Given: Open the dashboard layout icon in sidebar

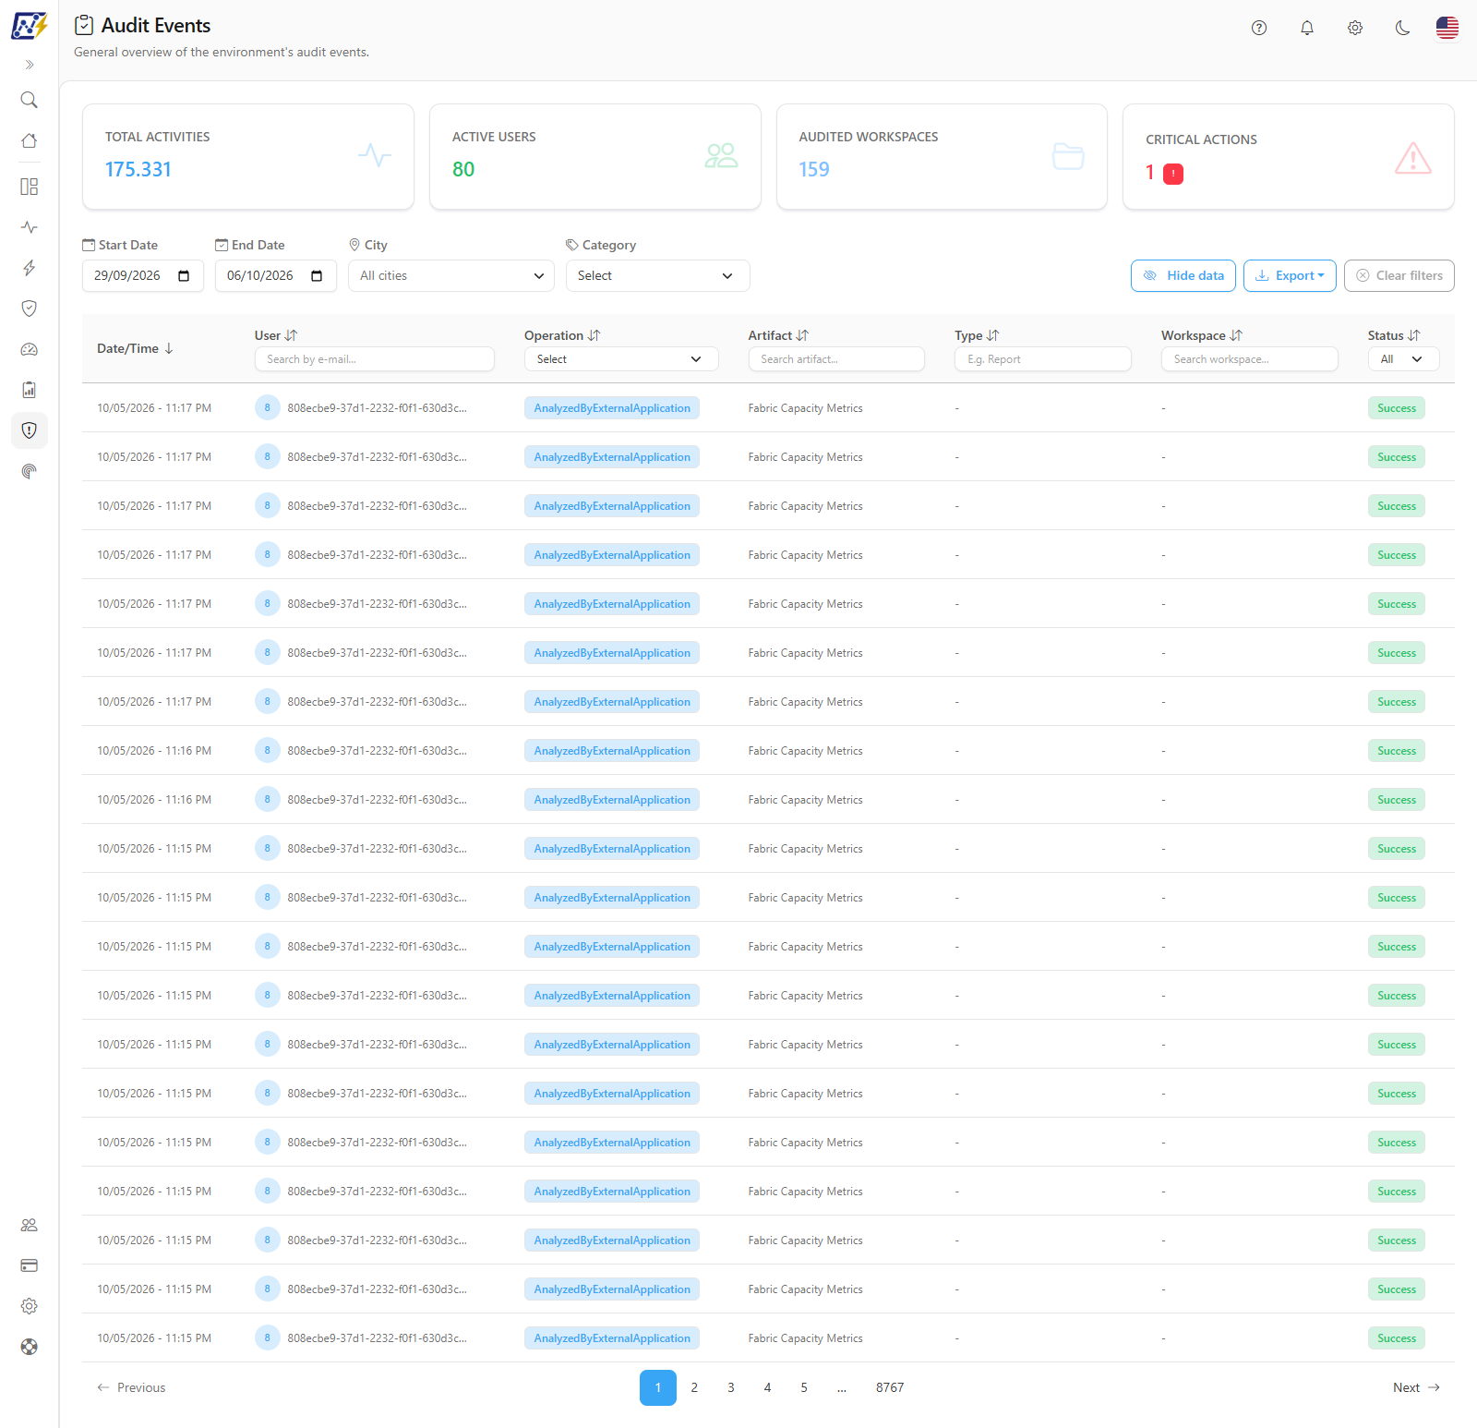Looking at the screenshot, I should click(x=30, y=187).
